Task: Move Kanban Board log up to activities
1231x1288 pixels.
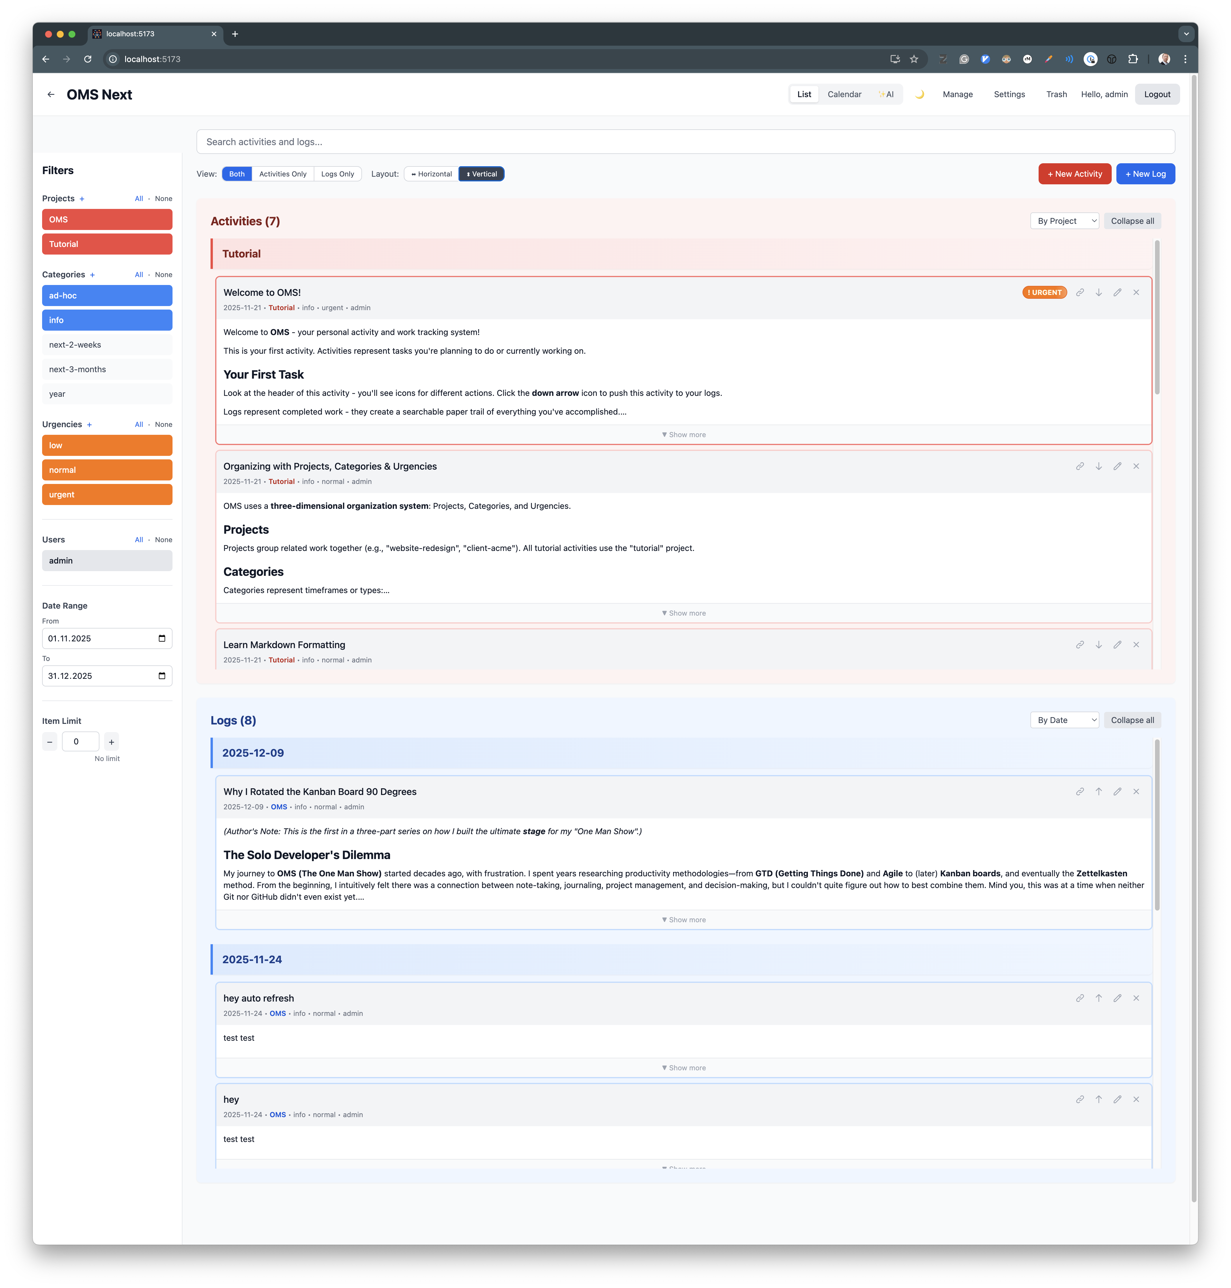Action: pyautogui.click(x=1099, y=792)
